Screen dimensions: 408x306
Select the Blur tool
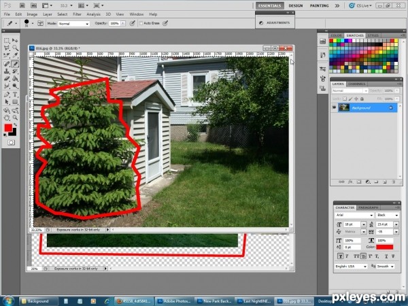[x=7, y=86]
